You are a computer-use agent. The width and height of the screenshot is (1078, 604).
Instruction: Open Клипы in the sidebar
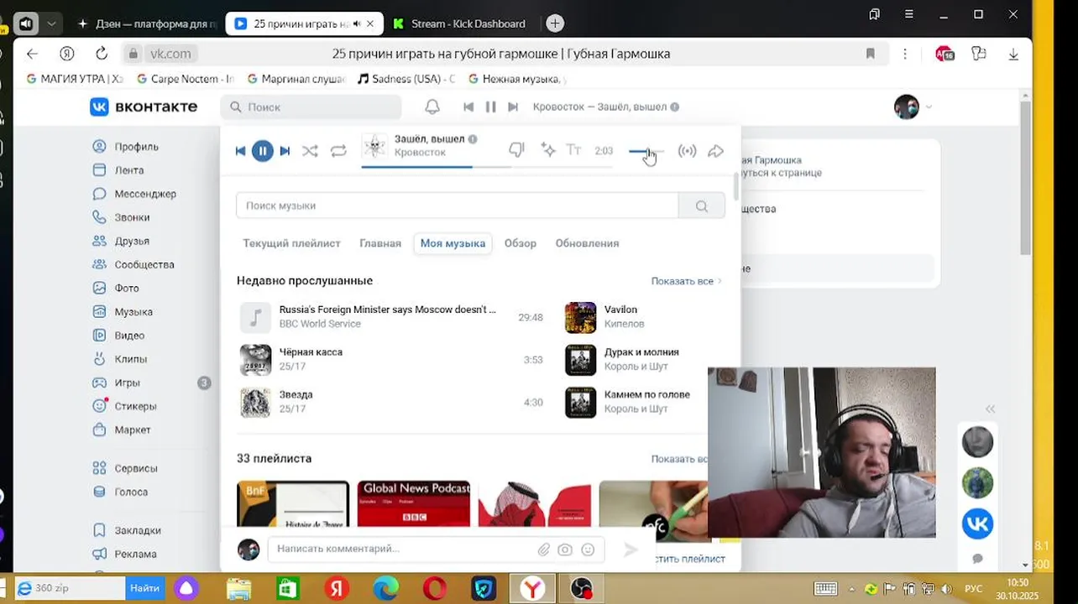[121, 358]
